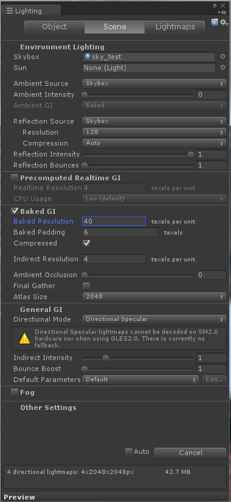The width and height of the screenshot is (231, 502).
Task: Open the Ambient Source dropdown
Action: 154,83
